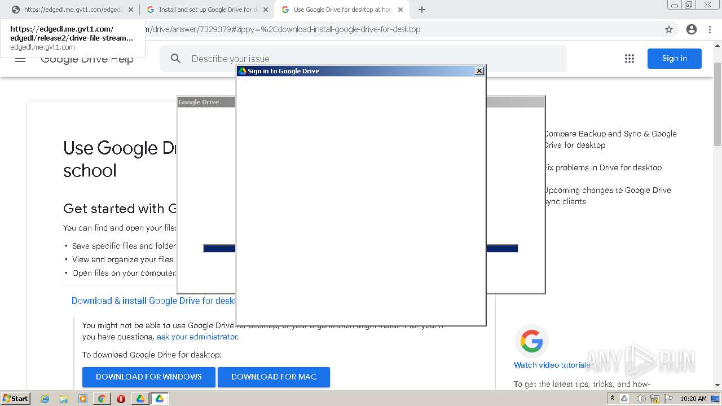Bookmark this page with the star icon
Viewport: 722px width, 406px height.
click(669, 29)
